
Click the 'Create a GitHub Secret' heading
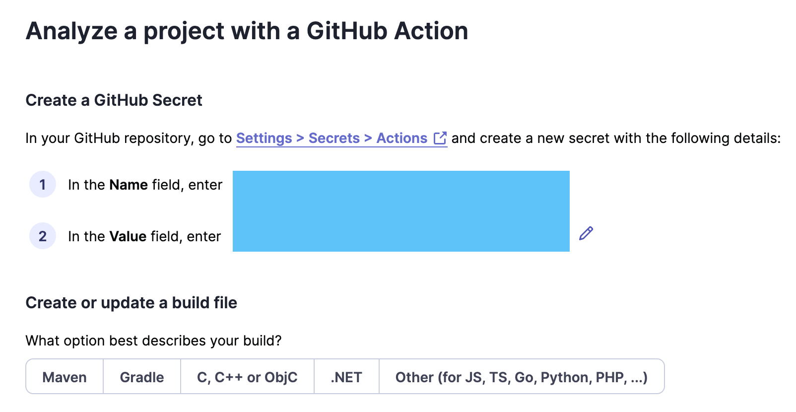click(x=114, y=100)
